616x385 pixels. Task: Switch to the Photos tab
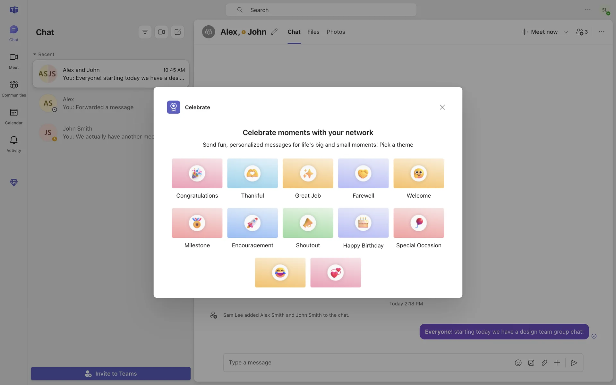tap(336, 32)
